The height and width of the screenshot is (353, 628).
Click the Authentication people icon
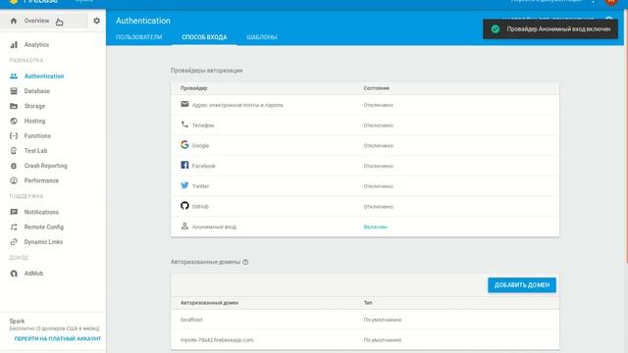click(14, 76)
